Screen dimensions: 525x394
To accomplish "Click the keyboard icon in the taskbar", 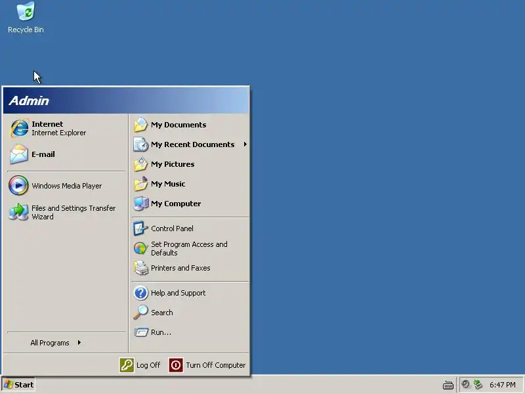I will (448, 385).
